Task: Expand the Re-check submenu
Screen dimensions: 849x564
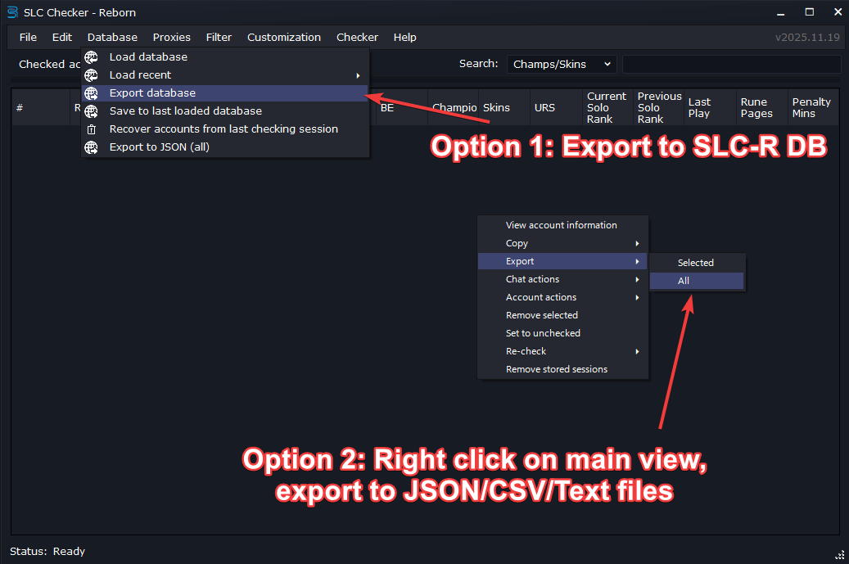Action: pos(636,351)
